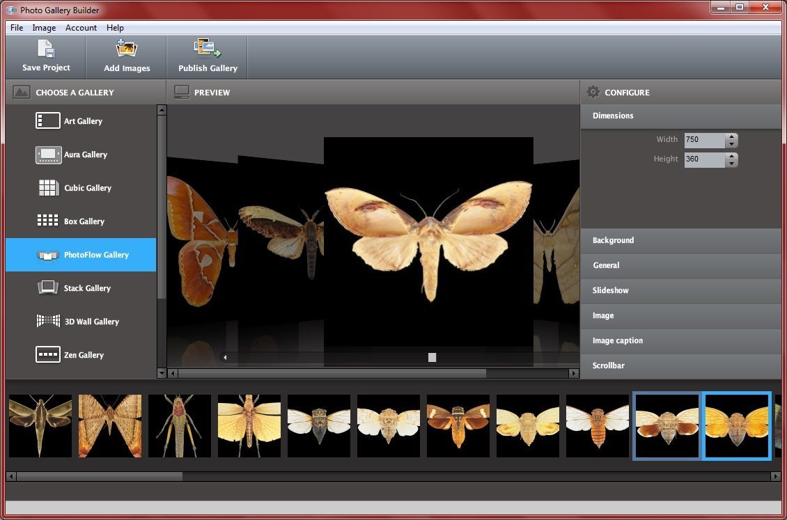The width and height of the screenshot is (787, 520).
Task: Click the thumbnail strip scroll right arrow
Action: pos(776,476)
